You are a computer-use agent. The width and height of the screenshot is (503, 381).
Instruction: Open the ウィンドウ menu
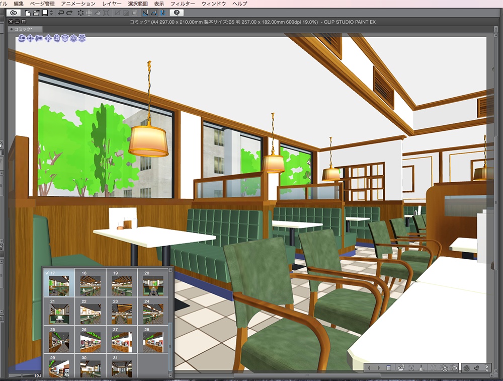[214, 4]
